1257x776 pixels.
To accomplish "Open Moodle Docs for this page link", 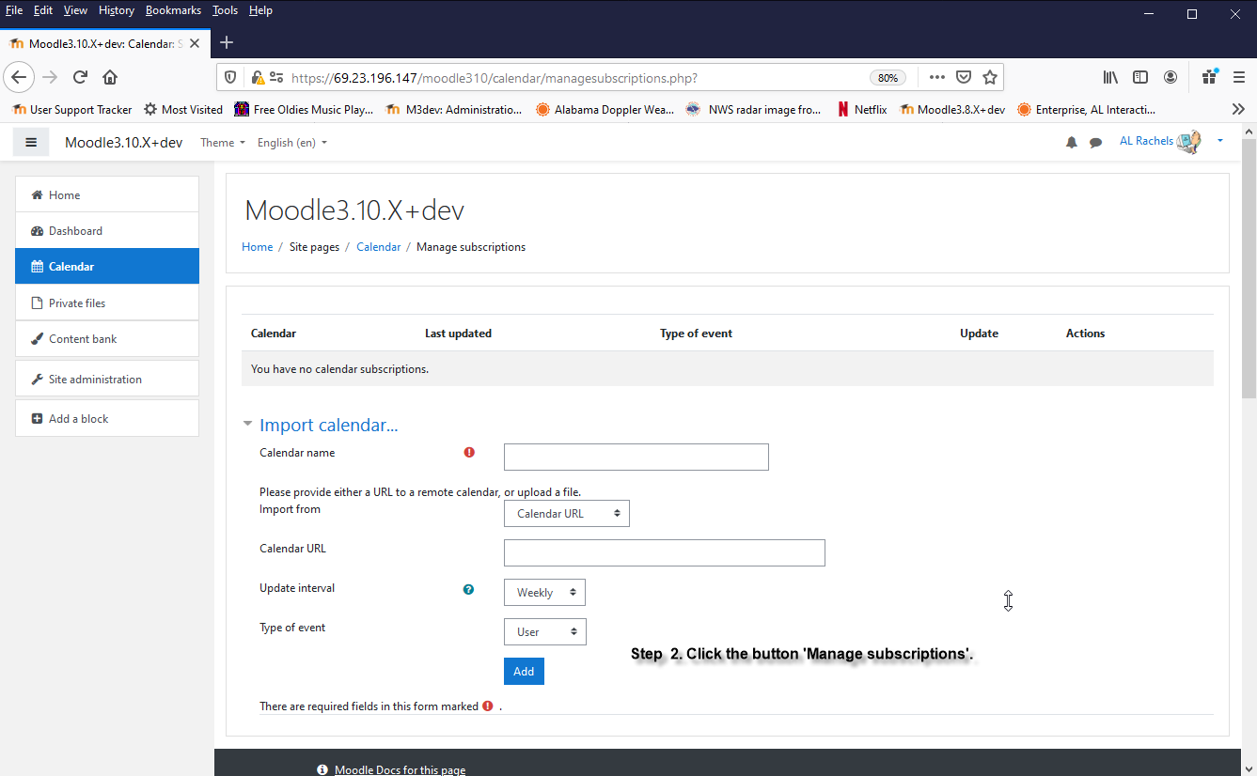I will tap(400, 769).
